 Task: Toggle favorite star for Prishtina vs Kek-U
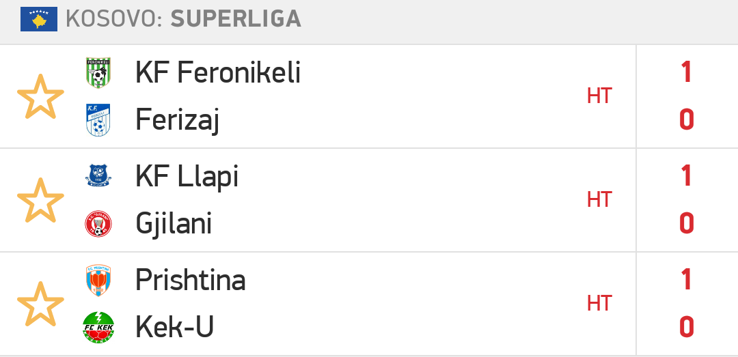(40, 304)
